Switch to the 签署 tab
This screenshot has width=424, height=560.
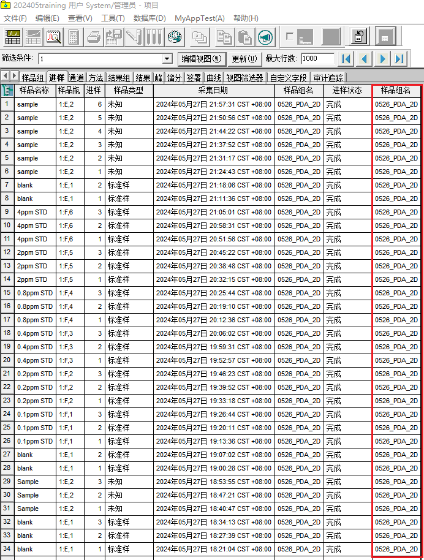click(x=194, y=78)
